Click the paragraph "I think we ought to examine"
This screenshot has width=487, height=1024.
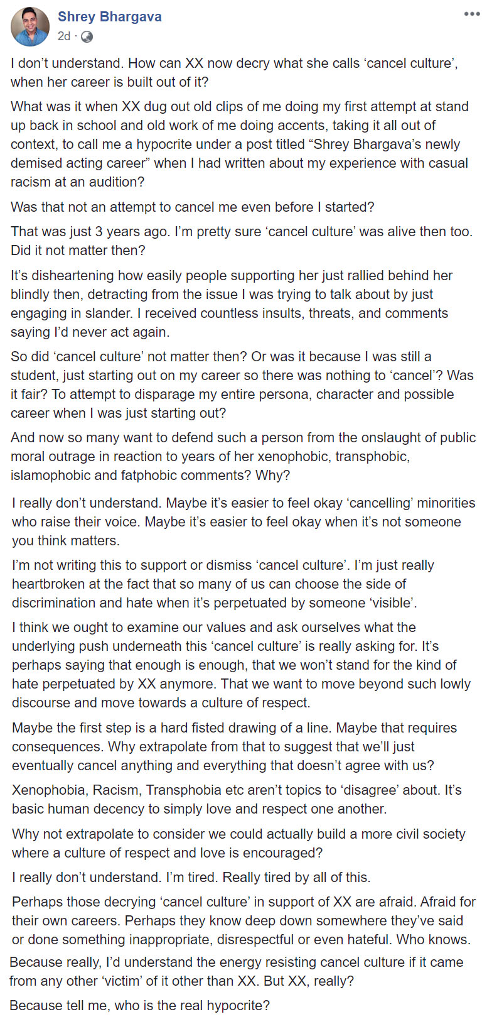(x=241, y=665)
